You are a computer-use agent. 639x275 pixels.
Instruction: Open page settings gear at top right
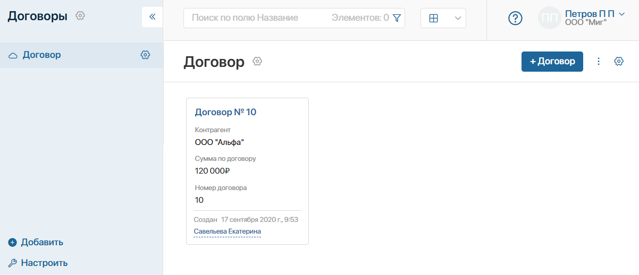(x=619, y=62)
